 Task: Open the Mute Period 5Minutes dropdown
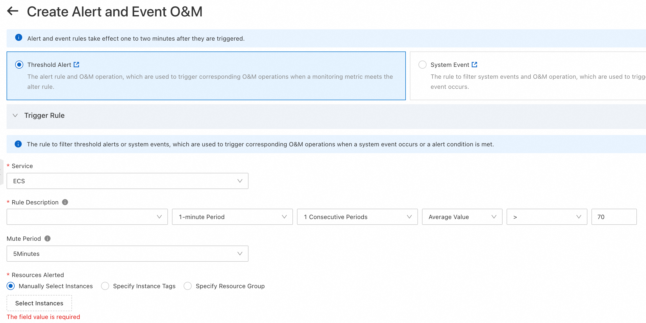click(127, 254)
